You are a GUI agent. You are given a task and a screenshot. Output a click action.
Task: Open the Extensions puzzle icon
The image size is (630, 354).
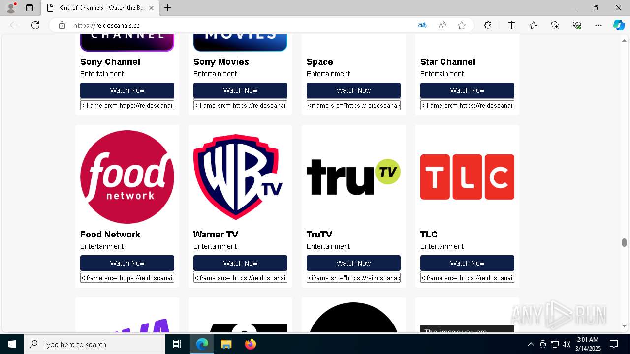point(488,25)
